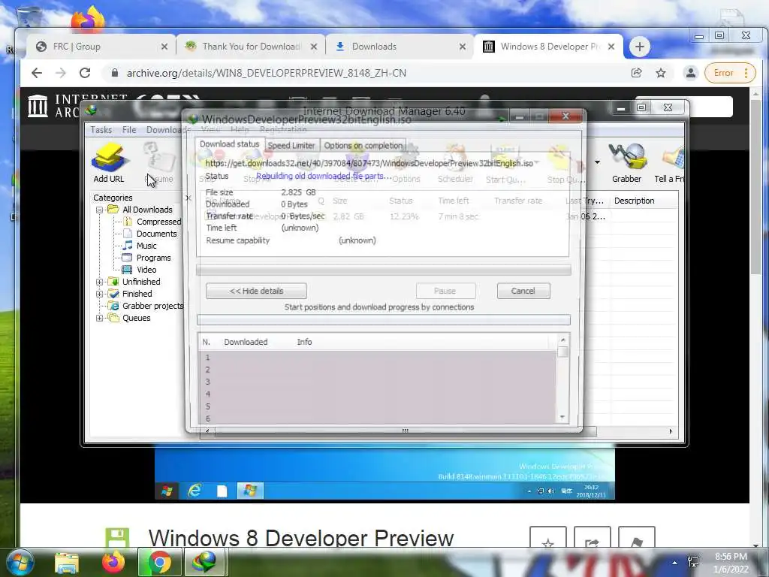The height and width of the screenshot is (577, 769).
Task: Open the Chrome profile avatar icon
Action: click(x=691, y=73)
